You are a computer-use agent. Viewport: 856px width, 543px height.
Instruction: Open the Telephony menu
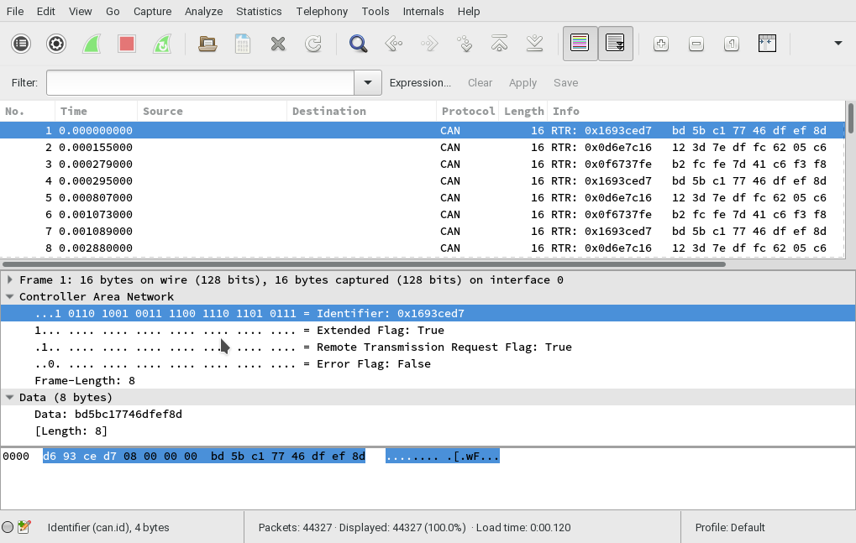(322, 11)
